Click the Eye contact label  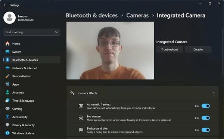click(94, 117)
